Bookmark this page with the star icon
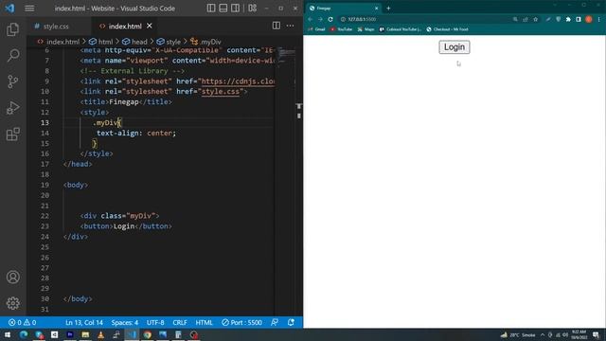This screenshot has width=606, height=341. [535, 19]
